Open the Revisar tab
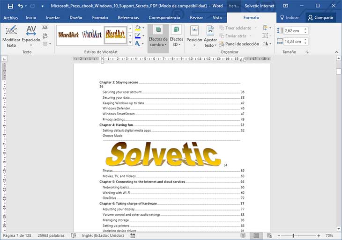Image resolution: width=342 pixels, height=240 pixels. [196, 18]
